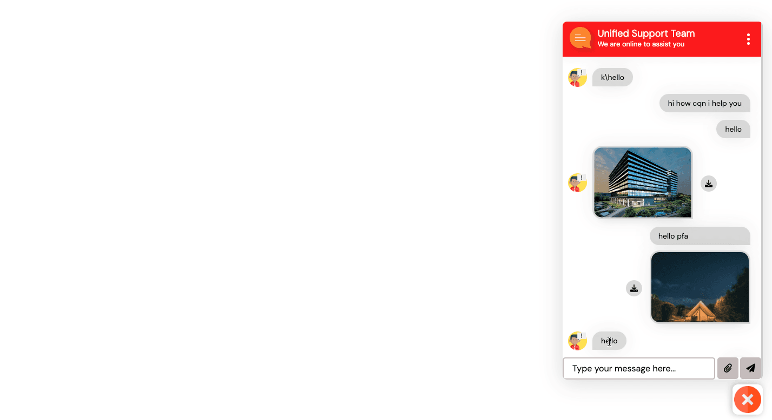Click the right-aligned 'hello' reply bubble
Screen dimensions: 772x420
[734, 129]
